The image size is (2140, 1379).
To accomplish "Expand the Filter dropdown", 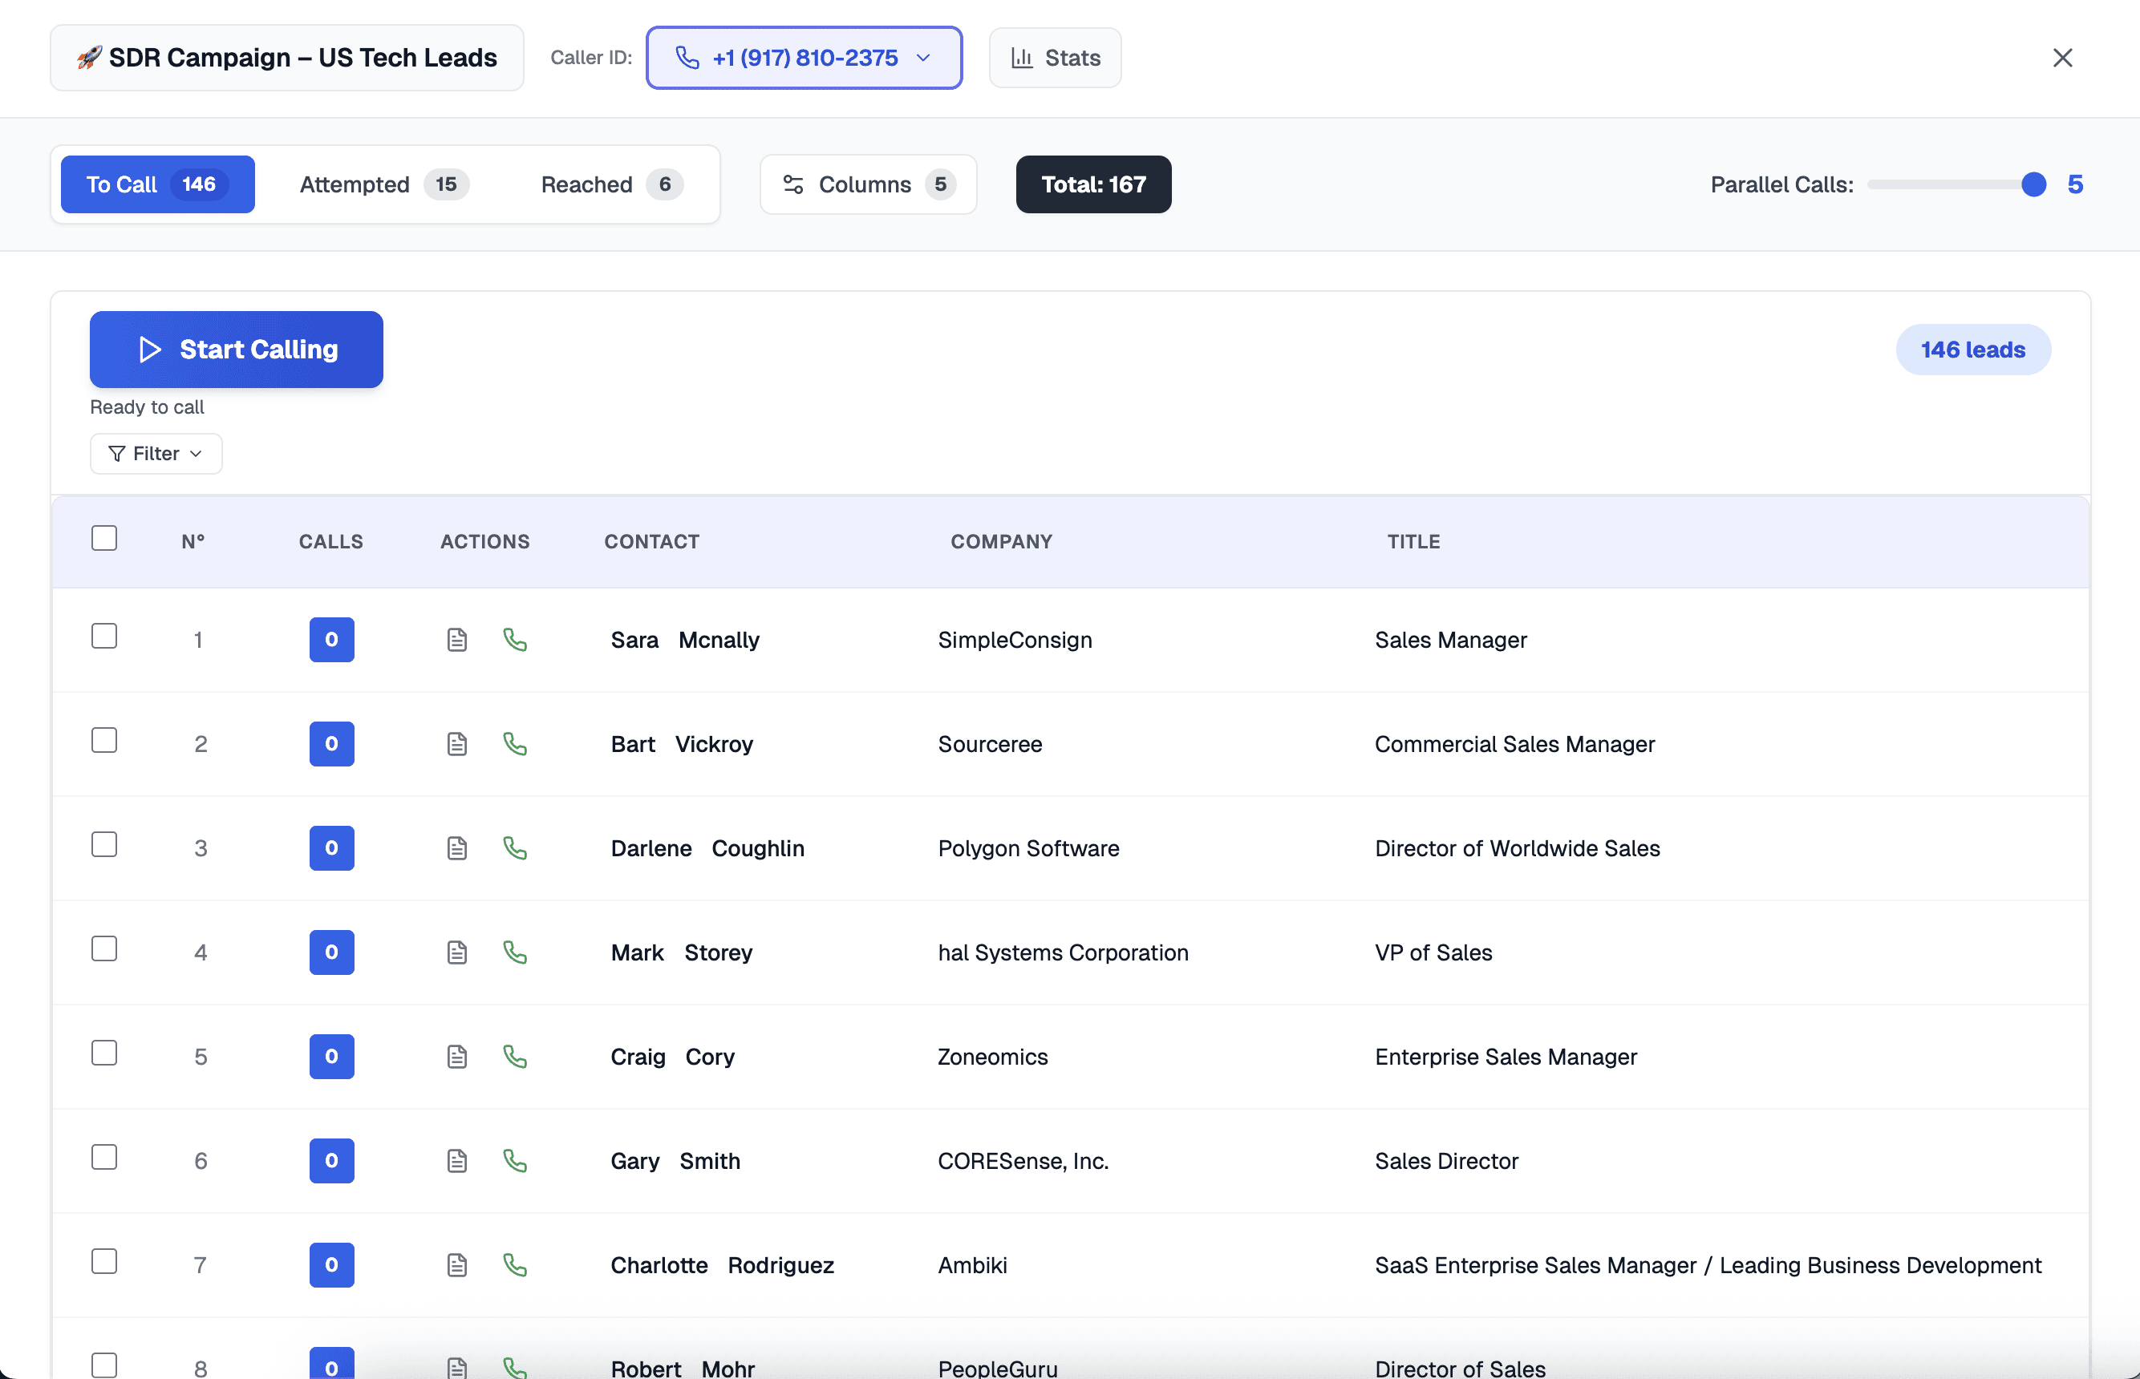I will tap(197, 454).
